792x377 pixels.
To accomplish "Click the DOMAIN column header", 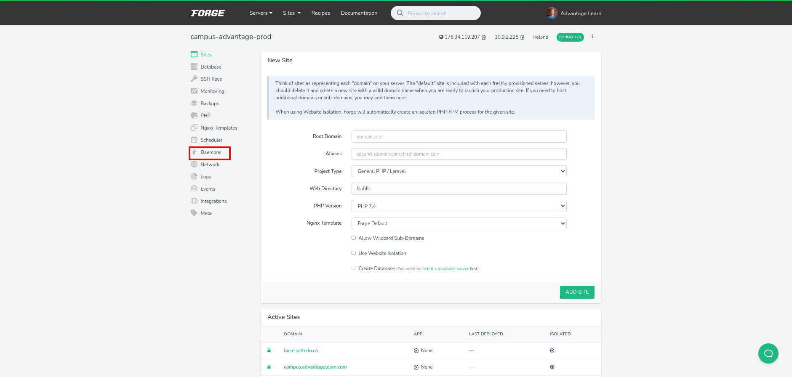I will coord(293,334).
